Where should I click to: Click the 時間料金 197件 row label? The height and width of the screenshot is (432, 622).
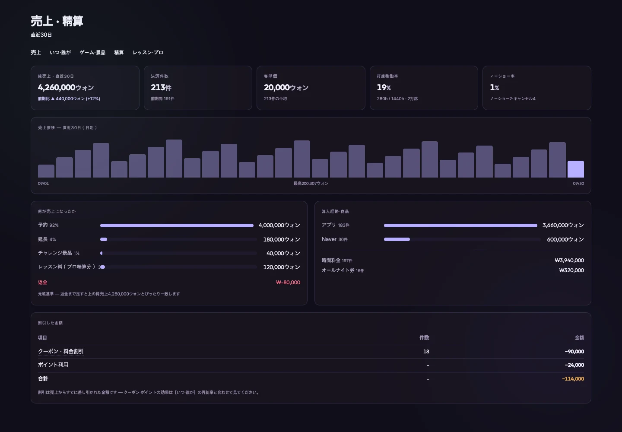pyautogui.click(x=337, y=260)
